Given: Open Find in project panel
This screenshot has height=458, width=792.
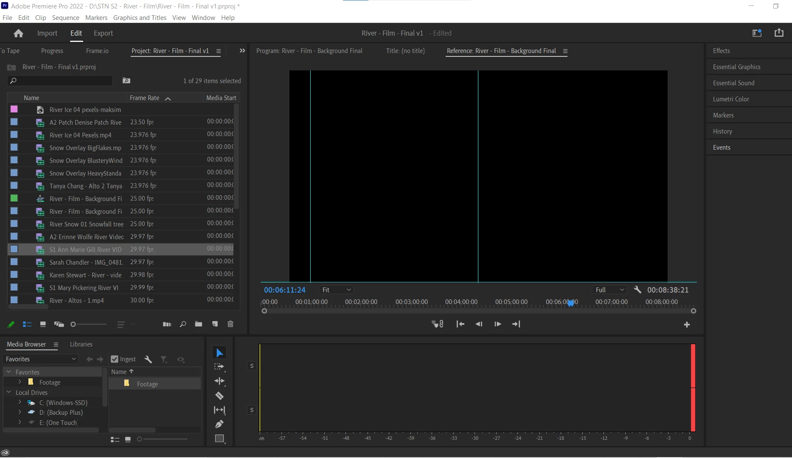Looking at the screenshot, I should pyautogui.click(x=183, y=324).
